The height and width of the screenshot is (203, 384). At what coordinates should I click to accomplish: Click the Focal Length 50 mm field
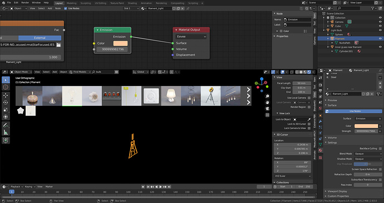pos(302,83)
